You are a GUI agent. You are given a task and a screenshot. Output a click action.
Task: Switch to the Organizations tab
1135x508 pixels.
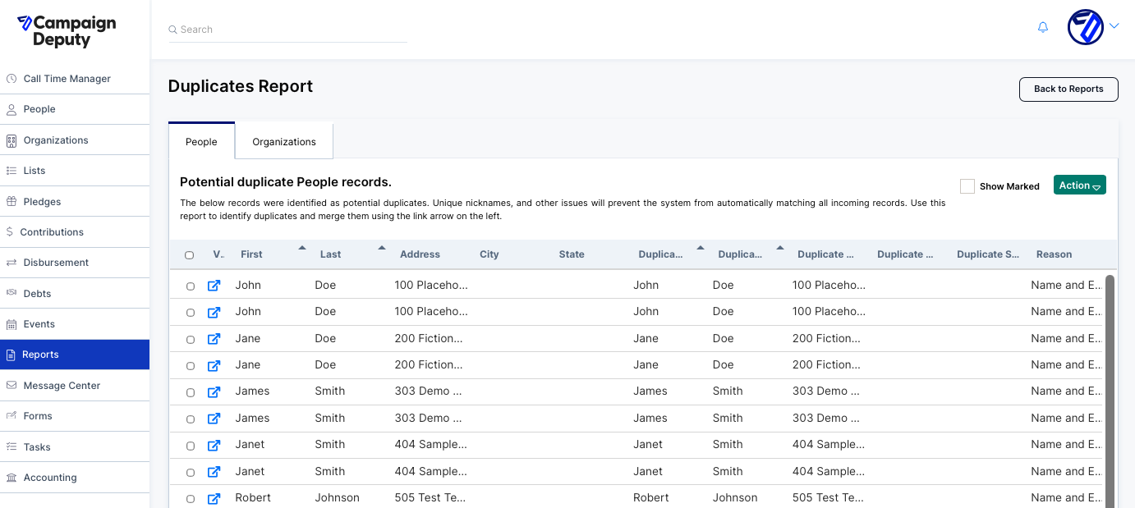point(284,141)
